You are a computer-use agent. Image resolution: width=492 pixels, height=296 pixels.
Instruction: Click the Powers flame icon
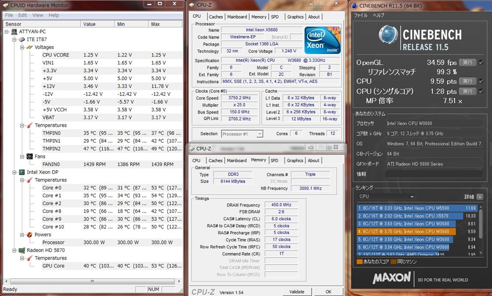click(x=29, y=234)
